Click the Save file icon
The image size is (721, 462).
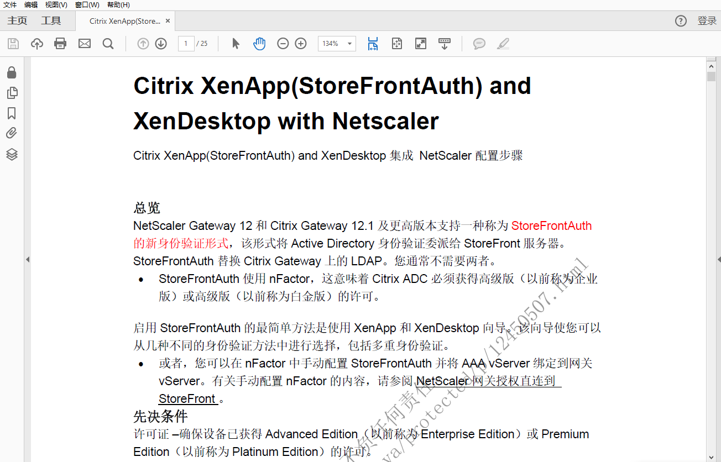point(13,44)
